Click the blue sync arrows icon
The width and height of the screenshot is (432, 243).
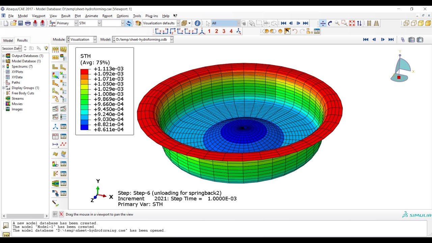pos(129,23)
